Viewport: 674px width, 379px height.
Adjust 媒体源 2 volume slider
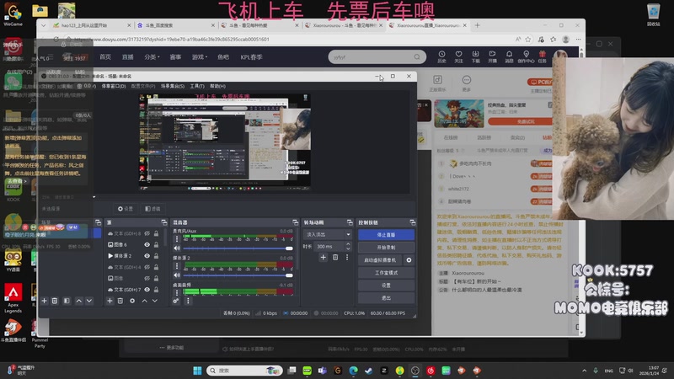point(238,275)
